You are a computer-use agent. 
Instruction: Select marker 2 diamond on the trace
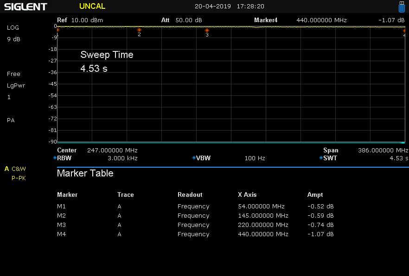tap(139, 30)
